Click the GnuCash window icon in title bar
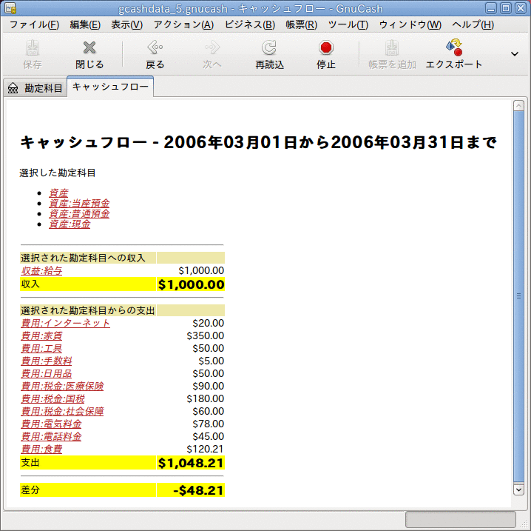The height and width of the screenshot is (531, 531). (10, 8)
